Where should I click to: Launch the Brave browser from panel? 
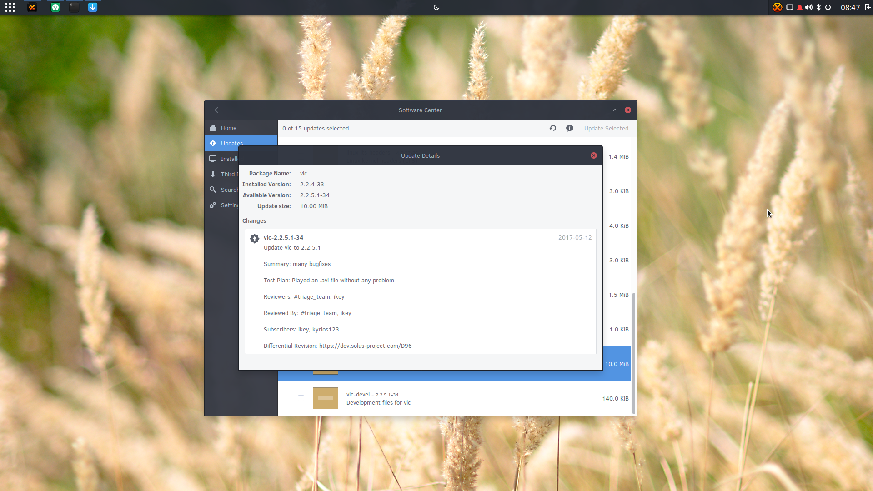pos(32,7)
